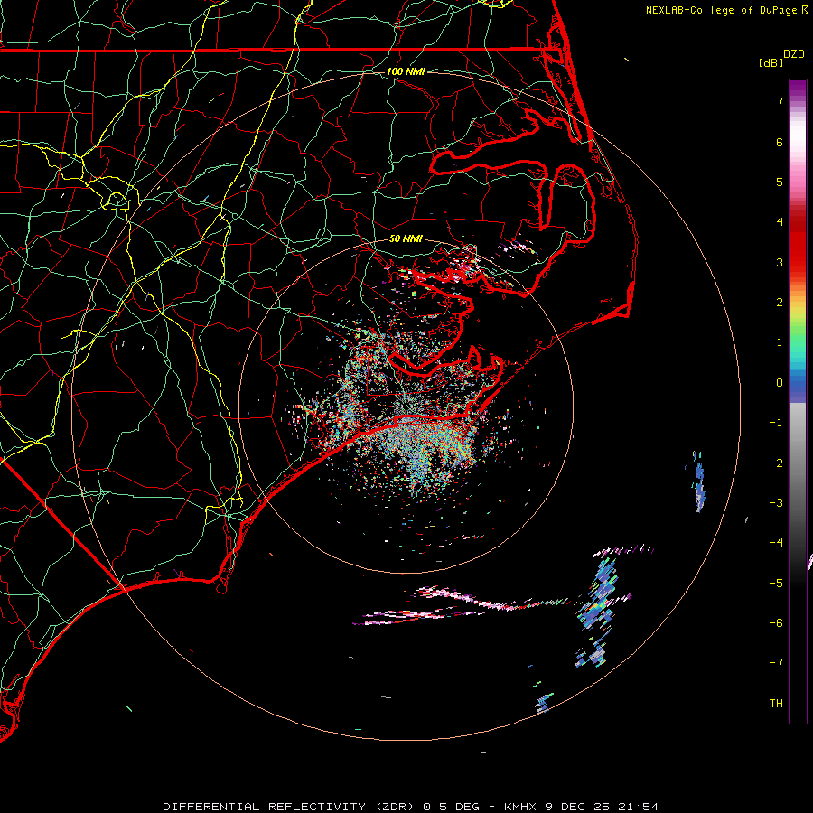Click the 2 dB scale label
The width and height of the screenshot is (813, 813).
click(780, 303)
